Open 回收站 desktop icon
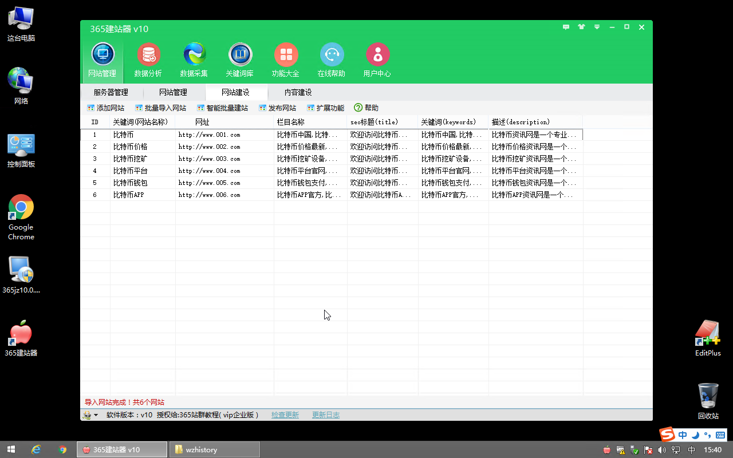Screen dimensions: 733x458 coord(708,401)
